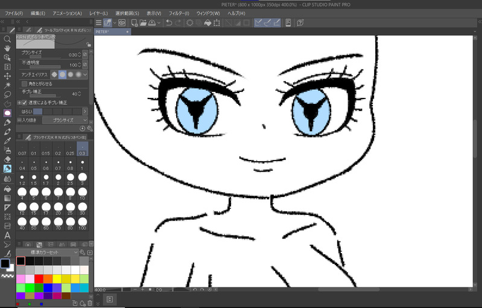Click the trash icon below color set
Image resolution: width=482 pixels, height=308 pixels.
click(90, 303)
